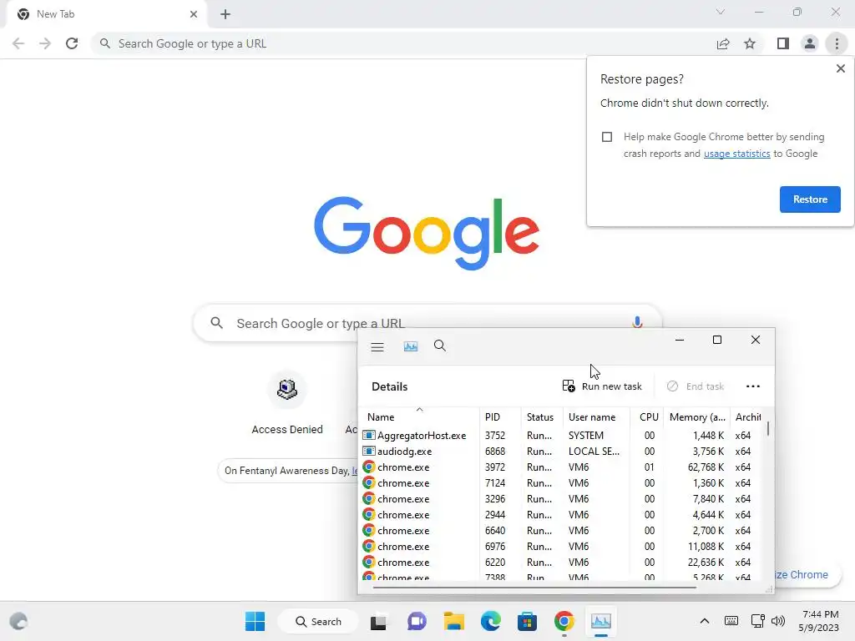855x641 pixels.
Task: Start voice search with the microphone icon
Action: (x=637, y=323)
